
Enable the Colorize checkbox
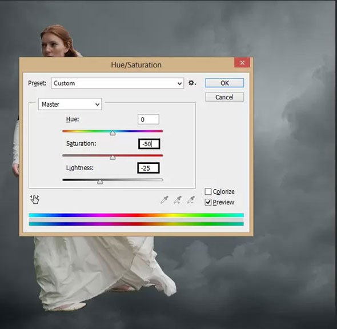[208, 191]
